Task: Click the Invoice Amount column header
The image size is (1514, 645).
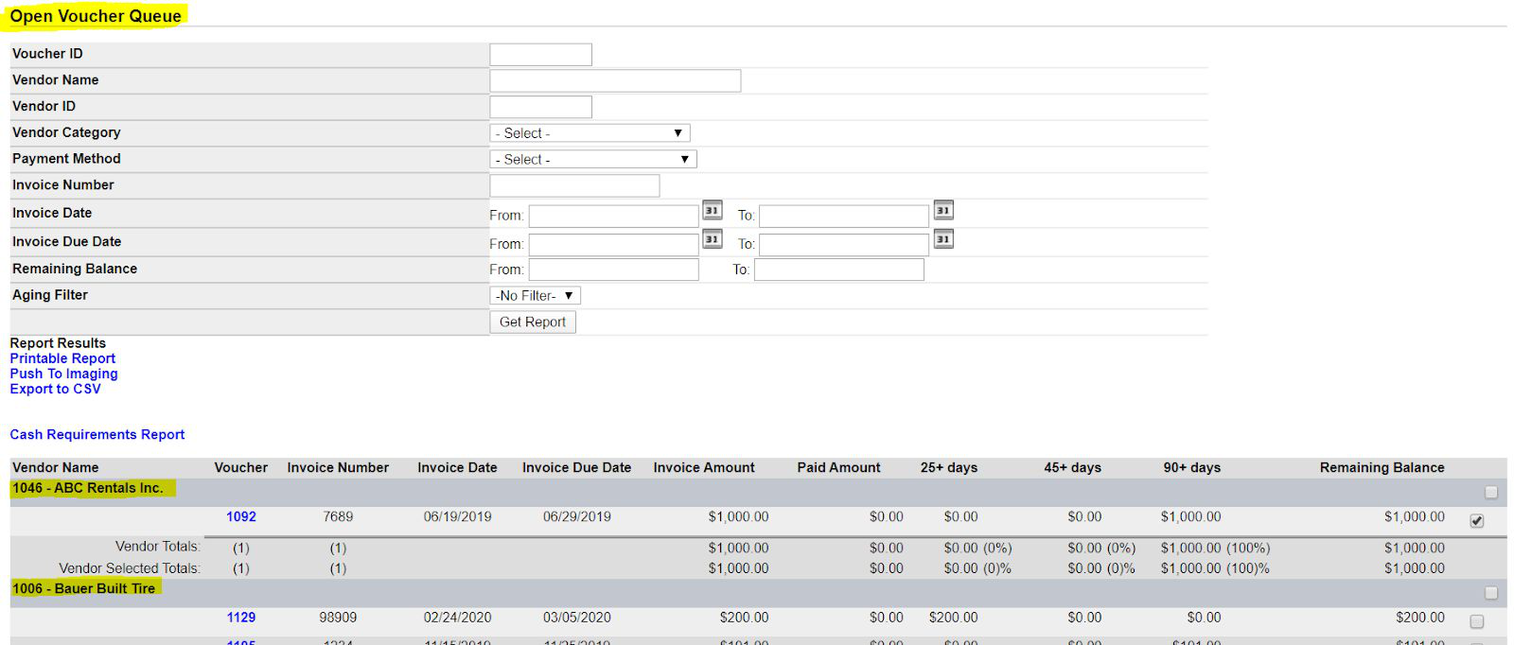Action: [704, 467]
